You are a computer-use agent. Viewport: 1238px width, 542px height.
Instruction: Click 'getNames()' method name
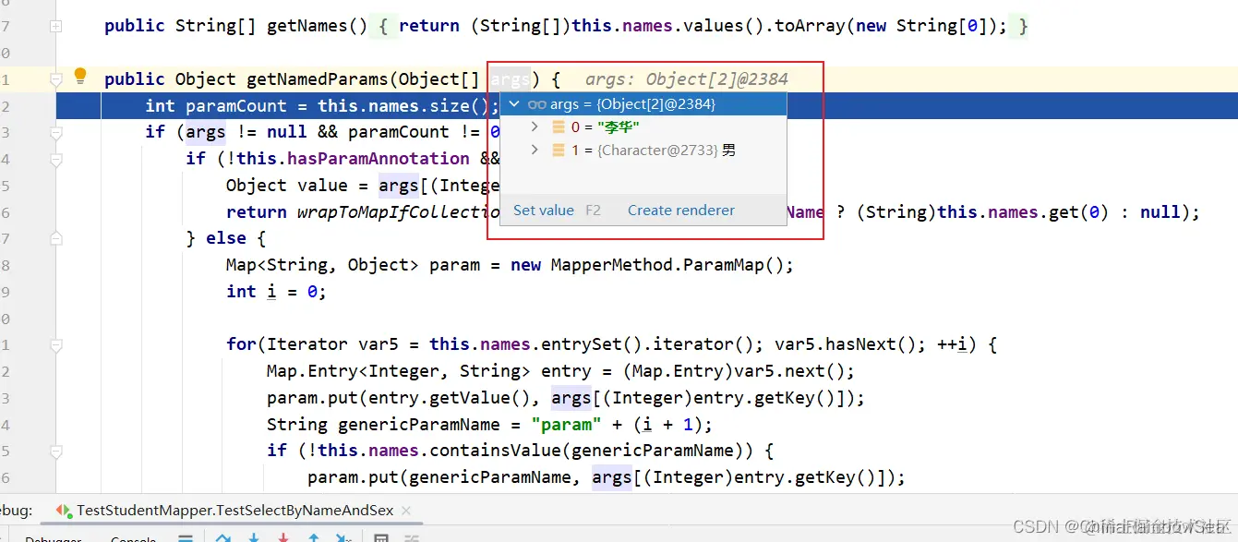pos(318,26)
